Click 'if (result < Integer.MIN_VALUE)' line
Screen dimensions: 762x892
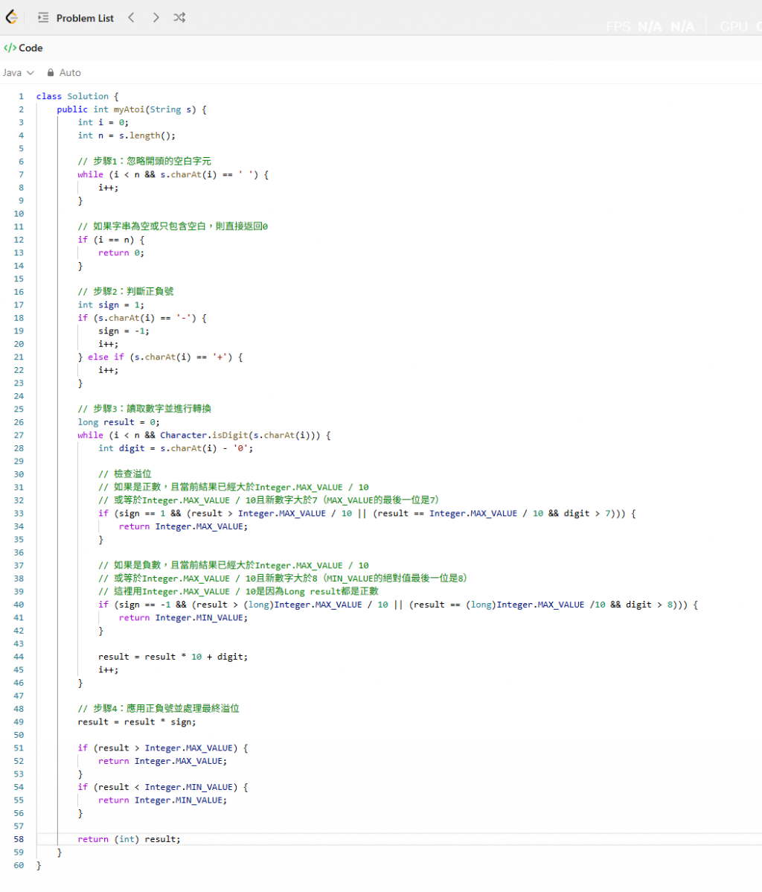pyautogui.click(x=163, y=787)
